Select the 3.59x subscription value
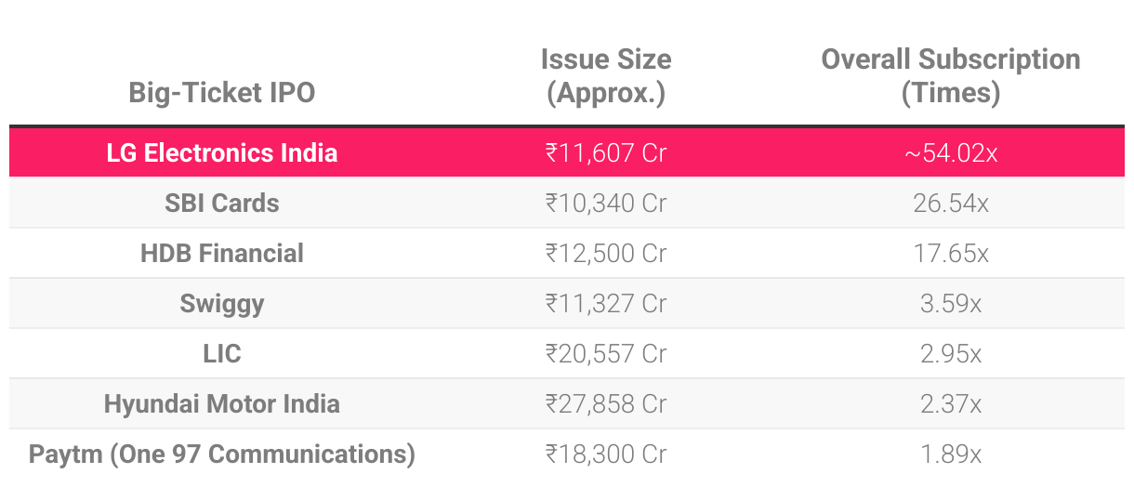This screenshot has width=1134, height=487. pyautogui.click(x=950, y=303)
